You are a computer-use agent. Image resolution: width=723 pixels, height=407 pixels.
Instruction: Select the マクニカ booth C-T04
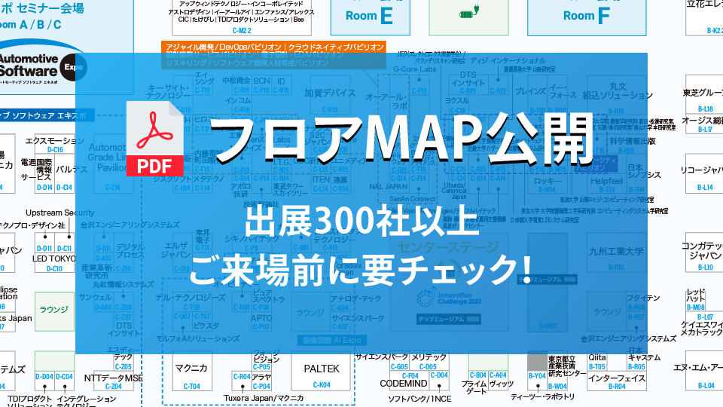point(191,373)
